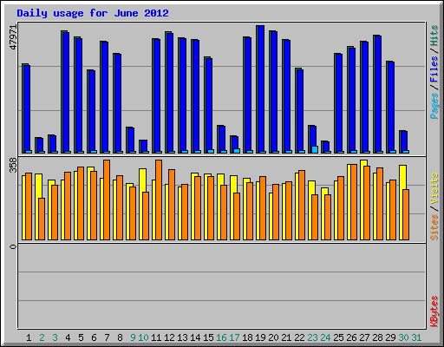Image resolution: width=444 pixels, height=347 pixels.
Task: Click green day label 31
Action: (416, 337)
